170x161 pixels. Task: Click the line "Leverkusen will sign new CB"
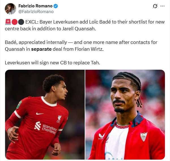click(36, 63)
